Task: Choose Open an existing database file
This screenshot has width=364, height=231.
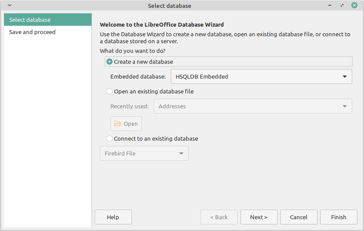Action: pyautogui.click(x=110, y=92)
